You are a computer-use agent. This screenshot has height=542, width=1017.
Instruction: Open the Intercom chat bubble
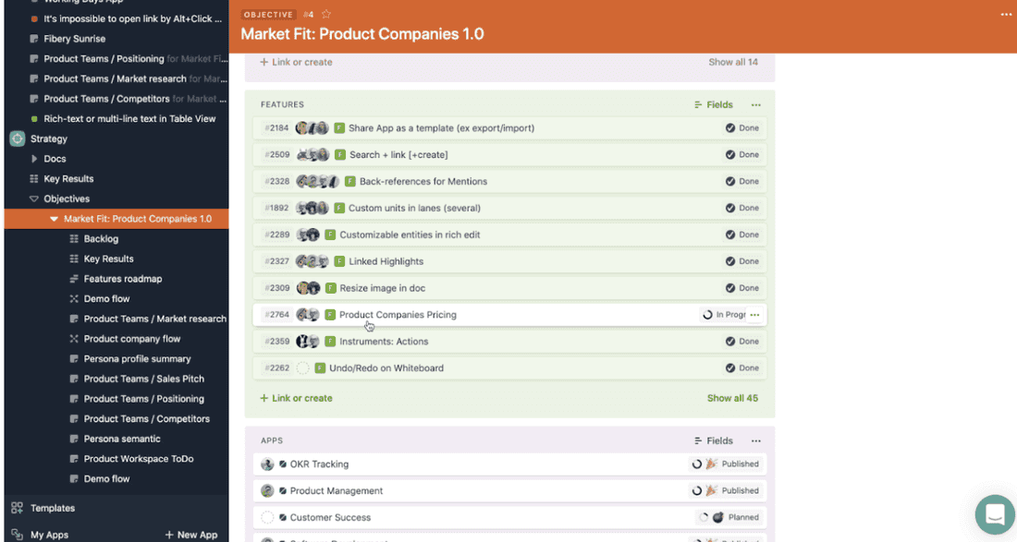point(994,514)
